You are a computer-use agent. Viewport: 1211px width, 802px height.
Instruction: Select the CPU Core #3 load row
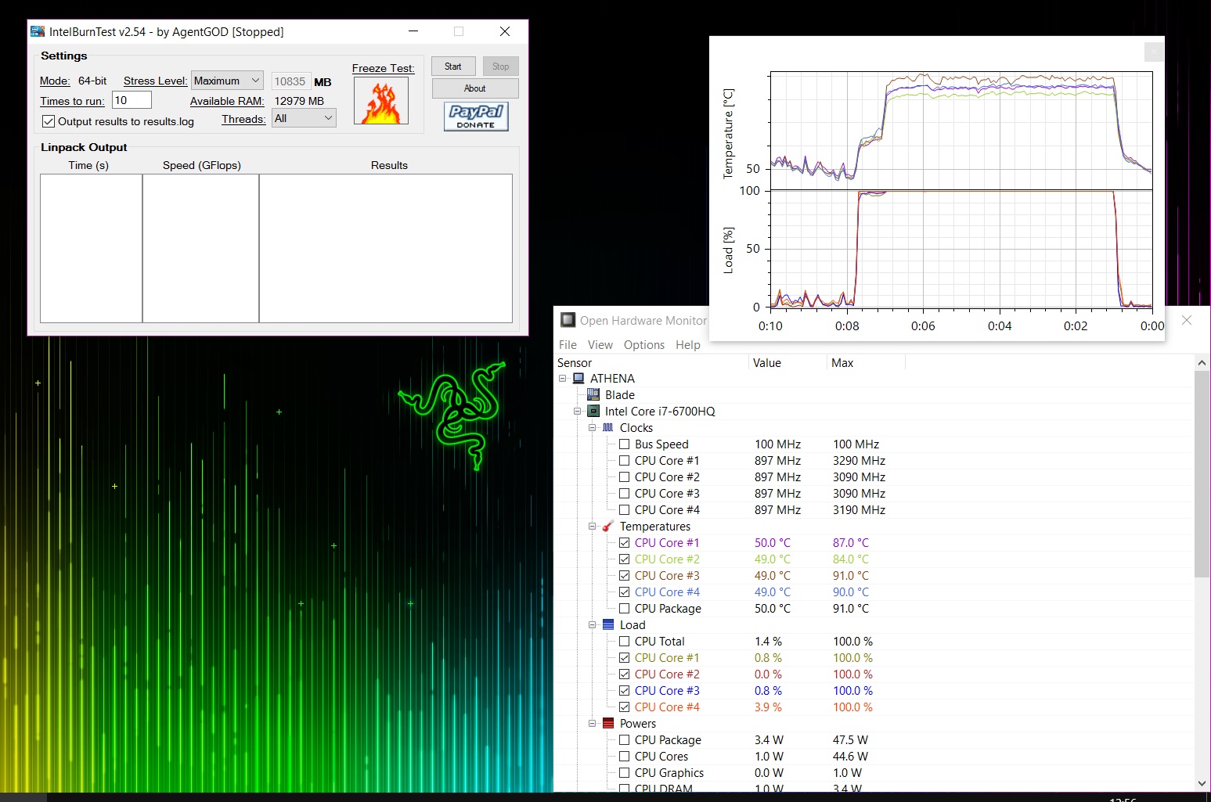click(x=874, y=691)
